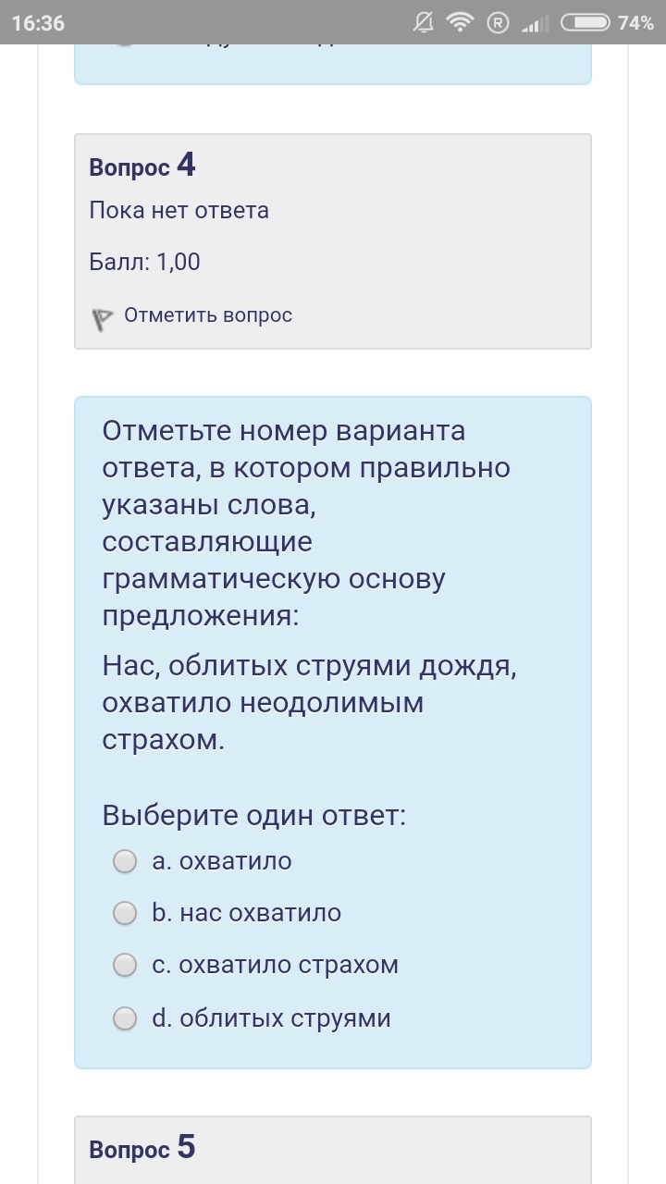This screenshot has height=1184, width=666.
Task: Click the Балл: 1,00 score text
Action: 144,262
